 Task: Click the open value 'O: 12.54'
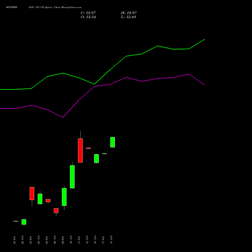pos(88,17)
